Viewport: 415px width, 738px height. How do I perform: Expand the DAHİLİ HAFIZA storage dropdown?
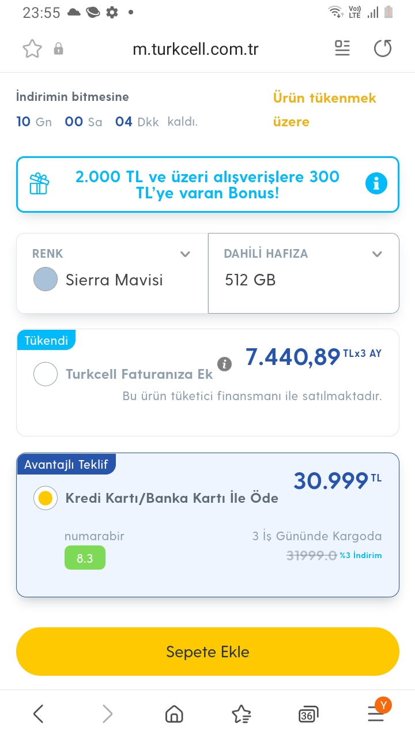pos(377,254)
